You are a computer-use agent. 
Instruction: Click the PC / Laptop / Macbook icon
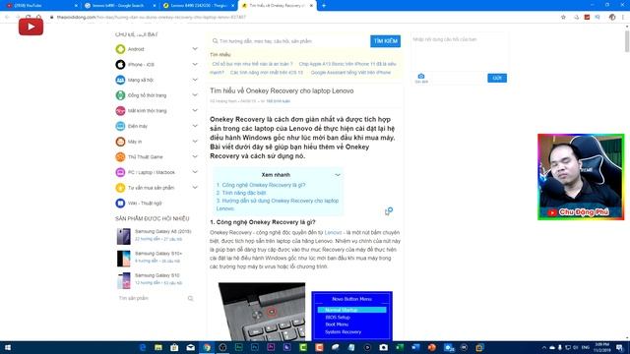coord(120,172)
